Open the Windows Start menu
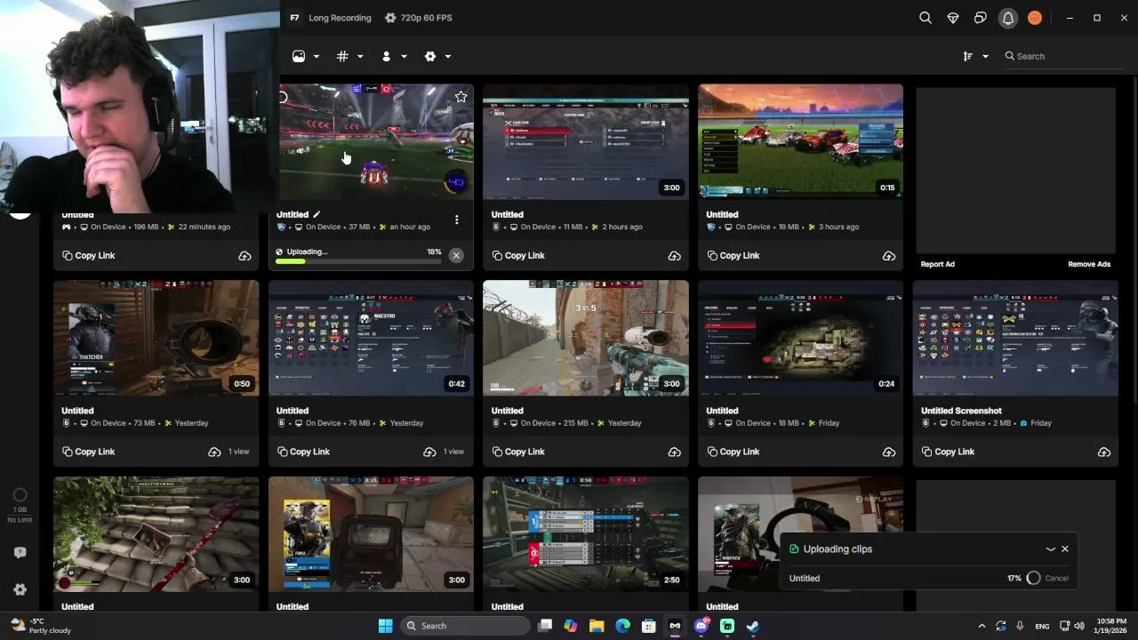1138x640 pixels. point(385,626)
